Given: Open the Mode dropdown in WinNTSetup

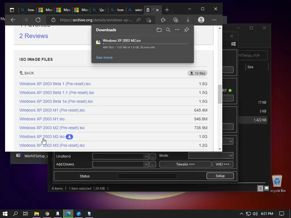Looking at the screenshot, I should tap(211, 156).
